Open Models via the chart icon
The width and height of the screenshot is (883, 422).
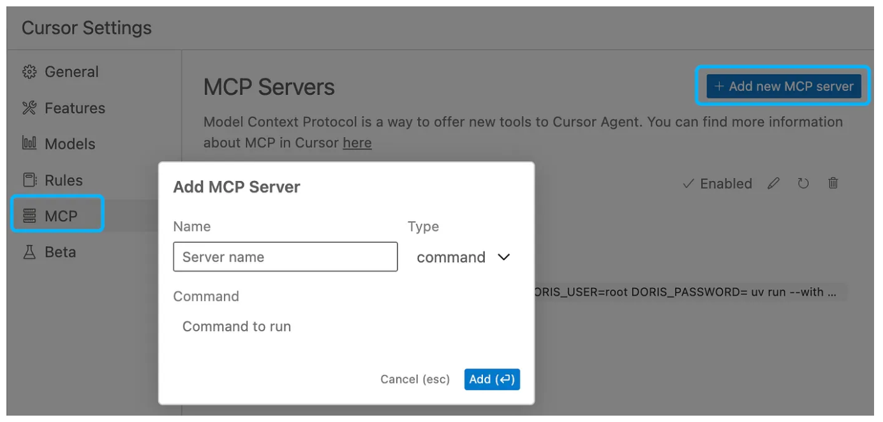click(x=28, y=143)
